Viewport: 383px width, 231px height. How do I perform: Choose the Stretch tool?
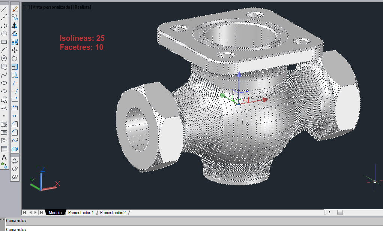(15, 75)
